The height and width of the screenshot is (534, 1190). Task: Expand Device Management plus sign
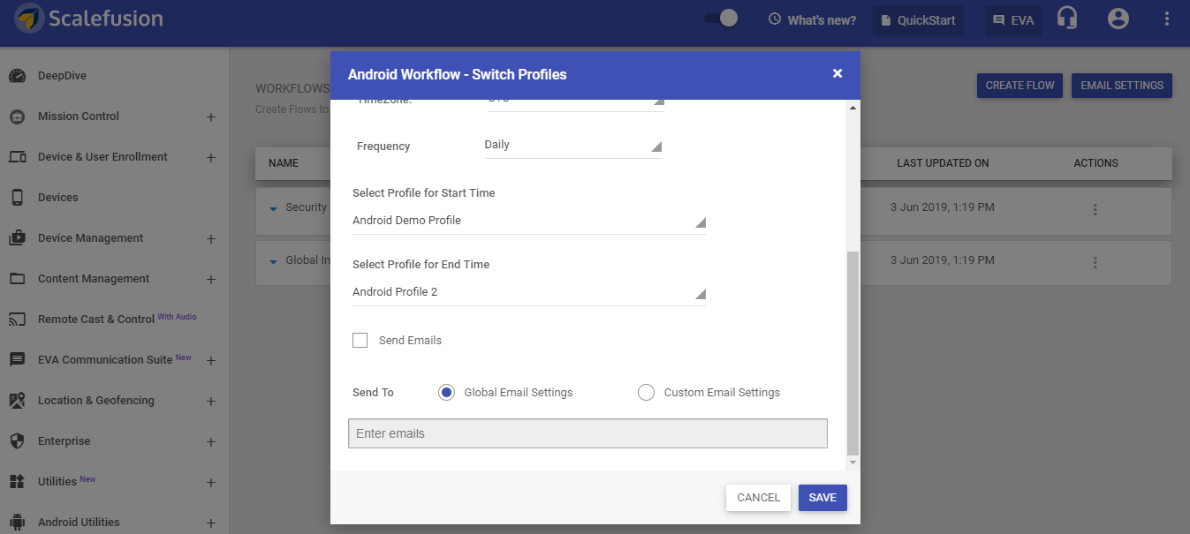211,238
